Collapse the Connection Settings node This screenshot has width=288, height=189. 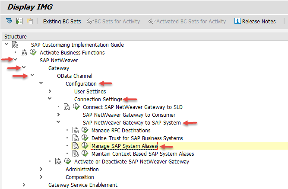50,99
